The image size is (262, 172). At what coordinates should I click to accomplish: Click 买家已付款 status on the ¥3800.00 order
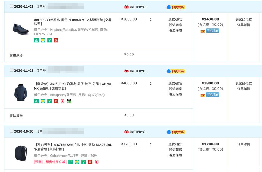click(x=244, y=84)
